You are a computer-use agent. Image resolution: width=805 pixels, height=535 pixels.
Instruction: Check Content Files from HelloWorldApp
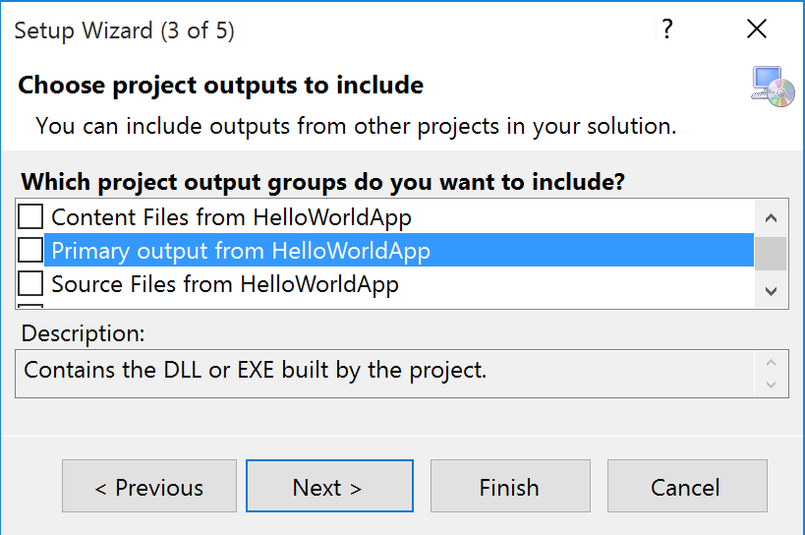[30, 216]
